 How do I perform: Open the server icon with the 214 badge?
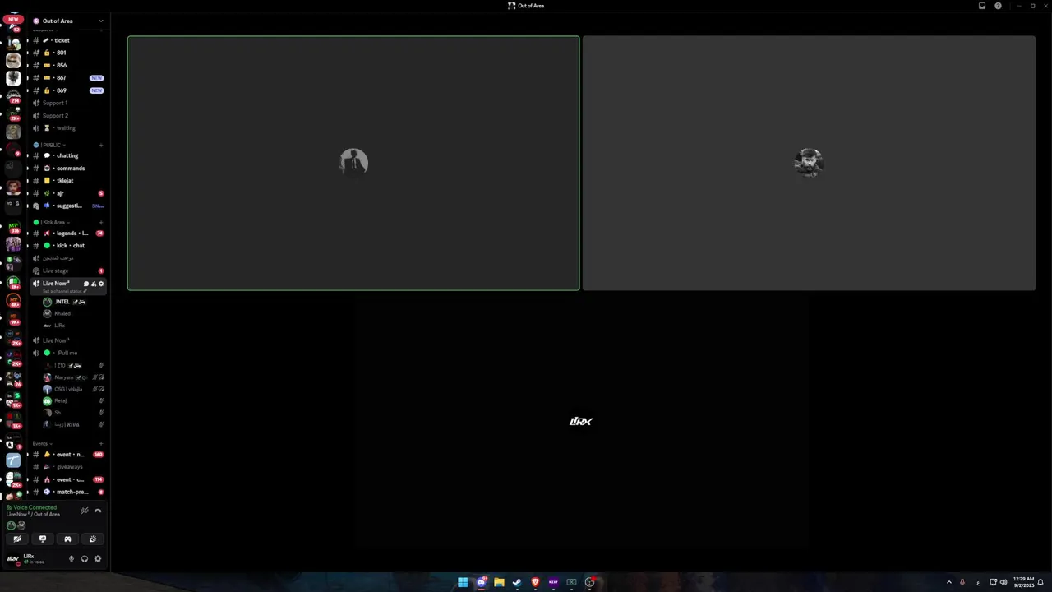13,95
